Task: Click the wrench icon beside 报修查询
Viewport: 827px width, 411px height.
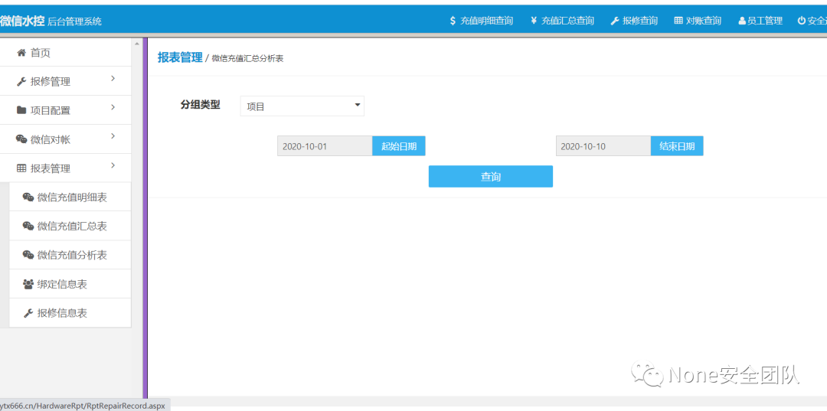Action: point(614,21)
